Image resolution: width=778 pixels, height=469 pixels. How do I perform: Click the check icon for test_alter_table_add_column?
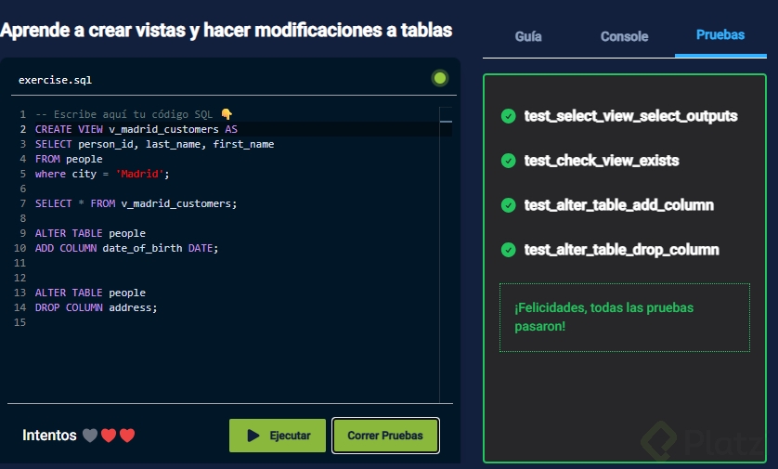[508, 205]
